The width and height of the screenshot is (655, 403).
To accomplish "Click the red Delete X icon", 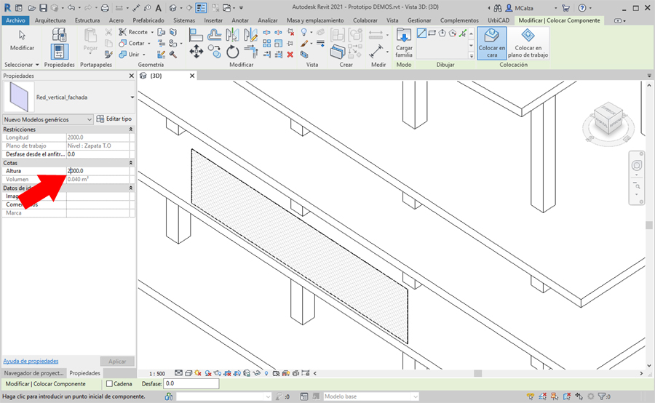I will (290, 54).
